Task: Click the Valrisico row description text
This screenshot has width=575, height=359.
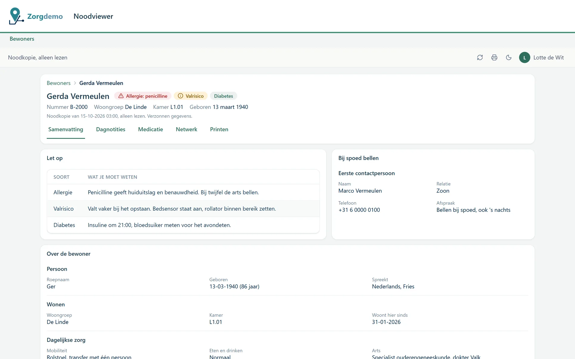Action: tap(182, 209)
